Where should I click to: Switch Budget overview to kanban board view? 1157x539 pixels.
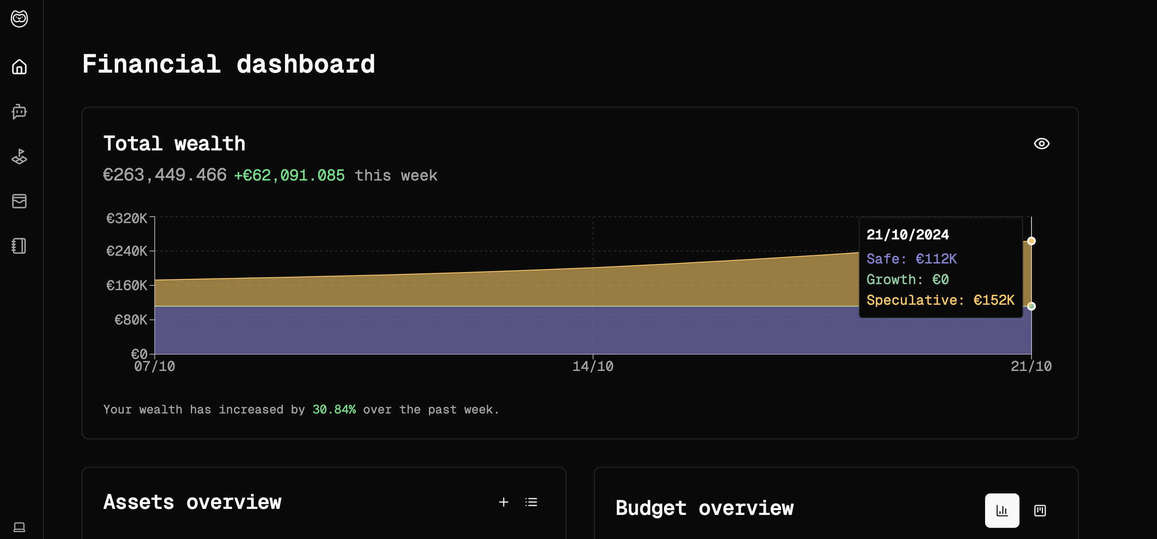click(1040, 510)
